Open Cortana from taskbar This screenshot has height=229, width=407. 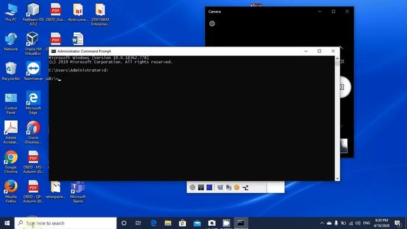(124, 223)
